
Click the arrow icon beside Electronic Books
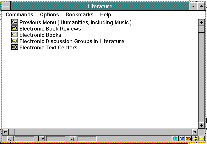(x=14, y=35)
